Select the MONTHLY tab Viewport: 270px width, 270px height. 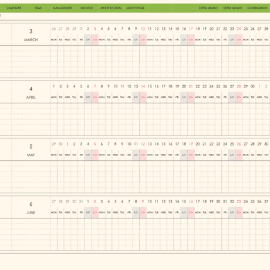coord(87,8)
